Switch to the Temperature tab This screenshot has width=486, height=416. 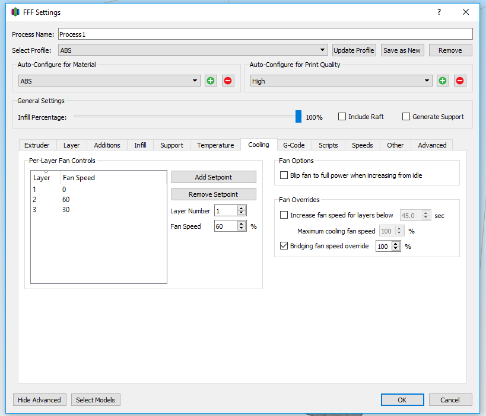[215, 145]
